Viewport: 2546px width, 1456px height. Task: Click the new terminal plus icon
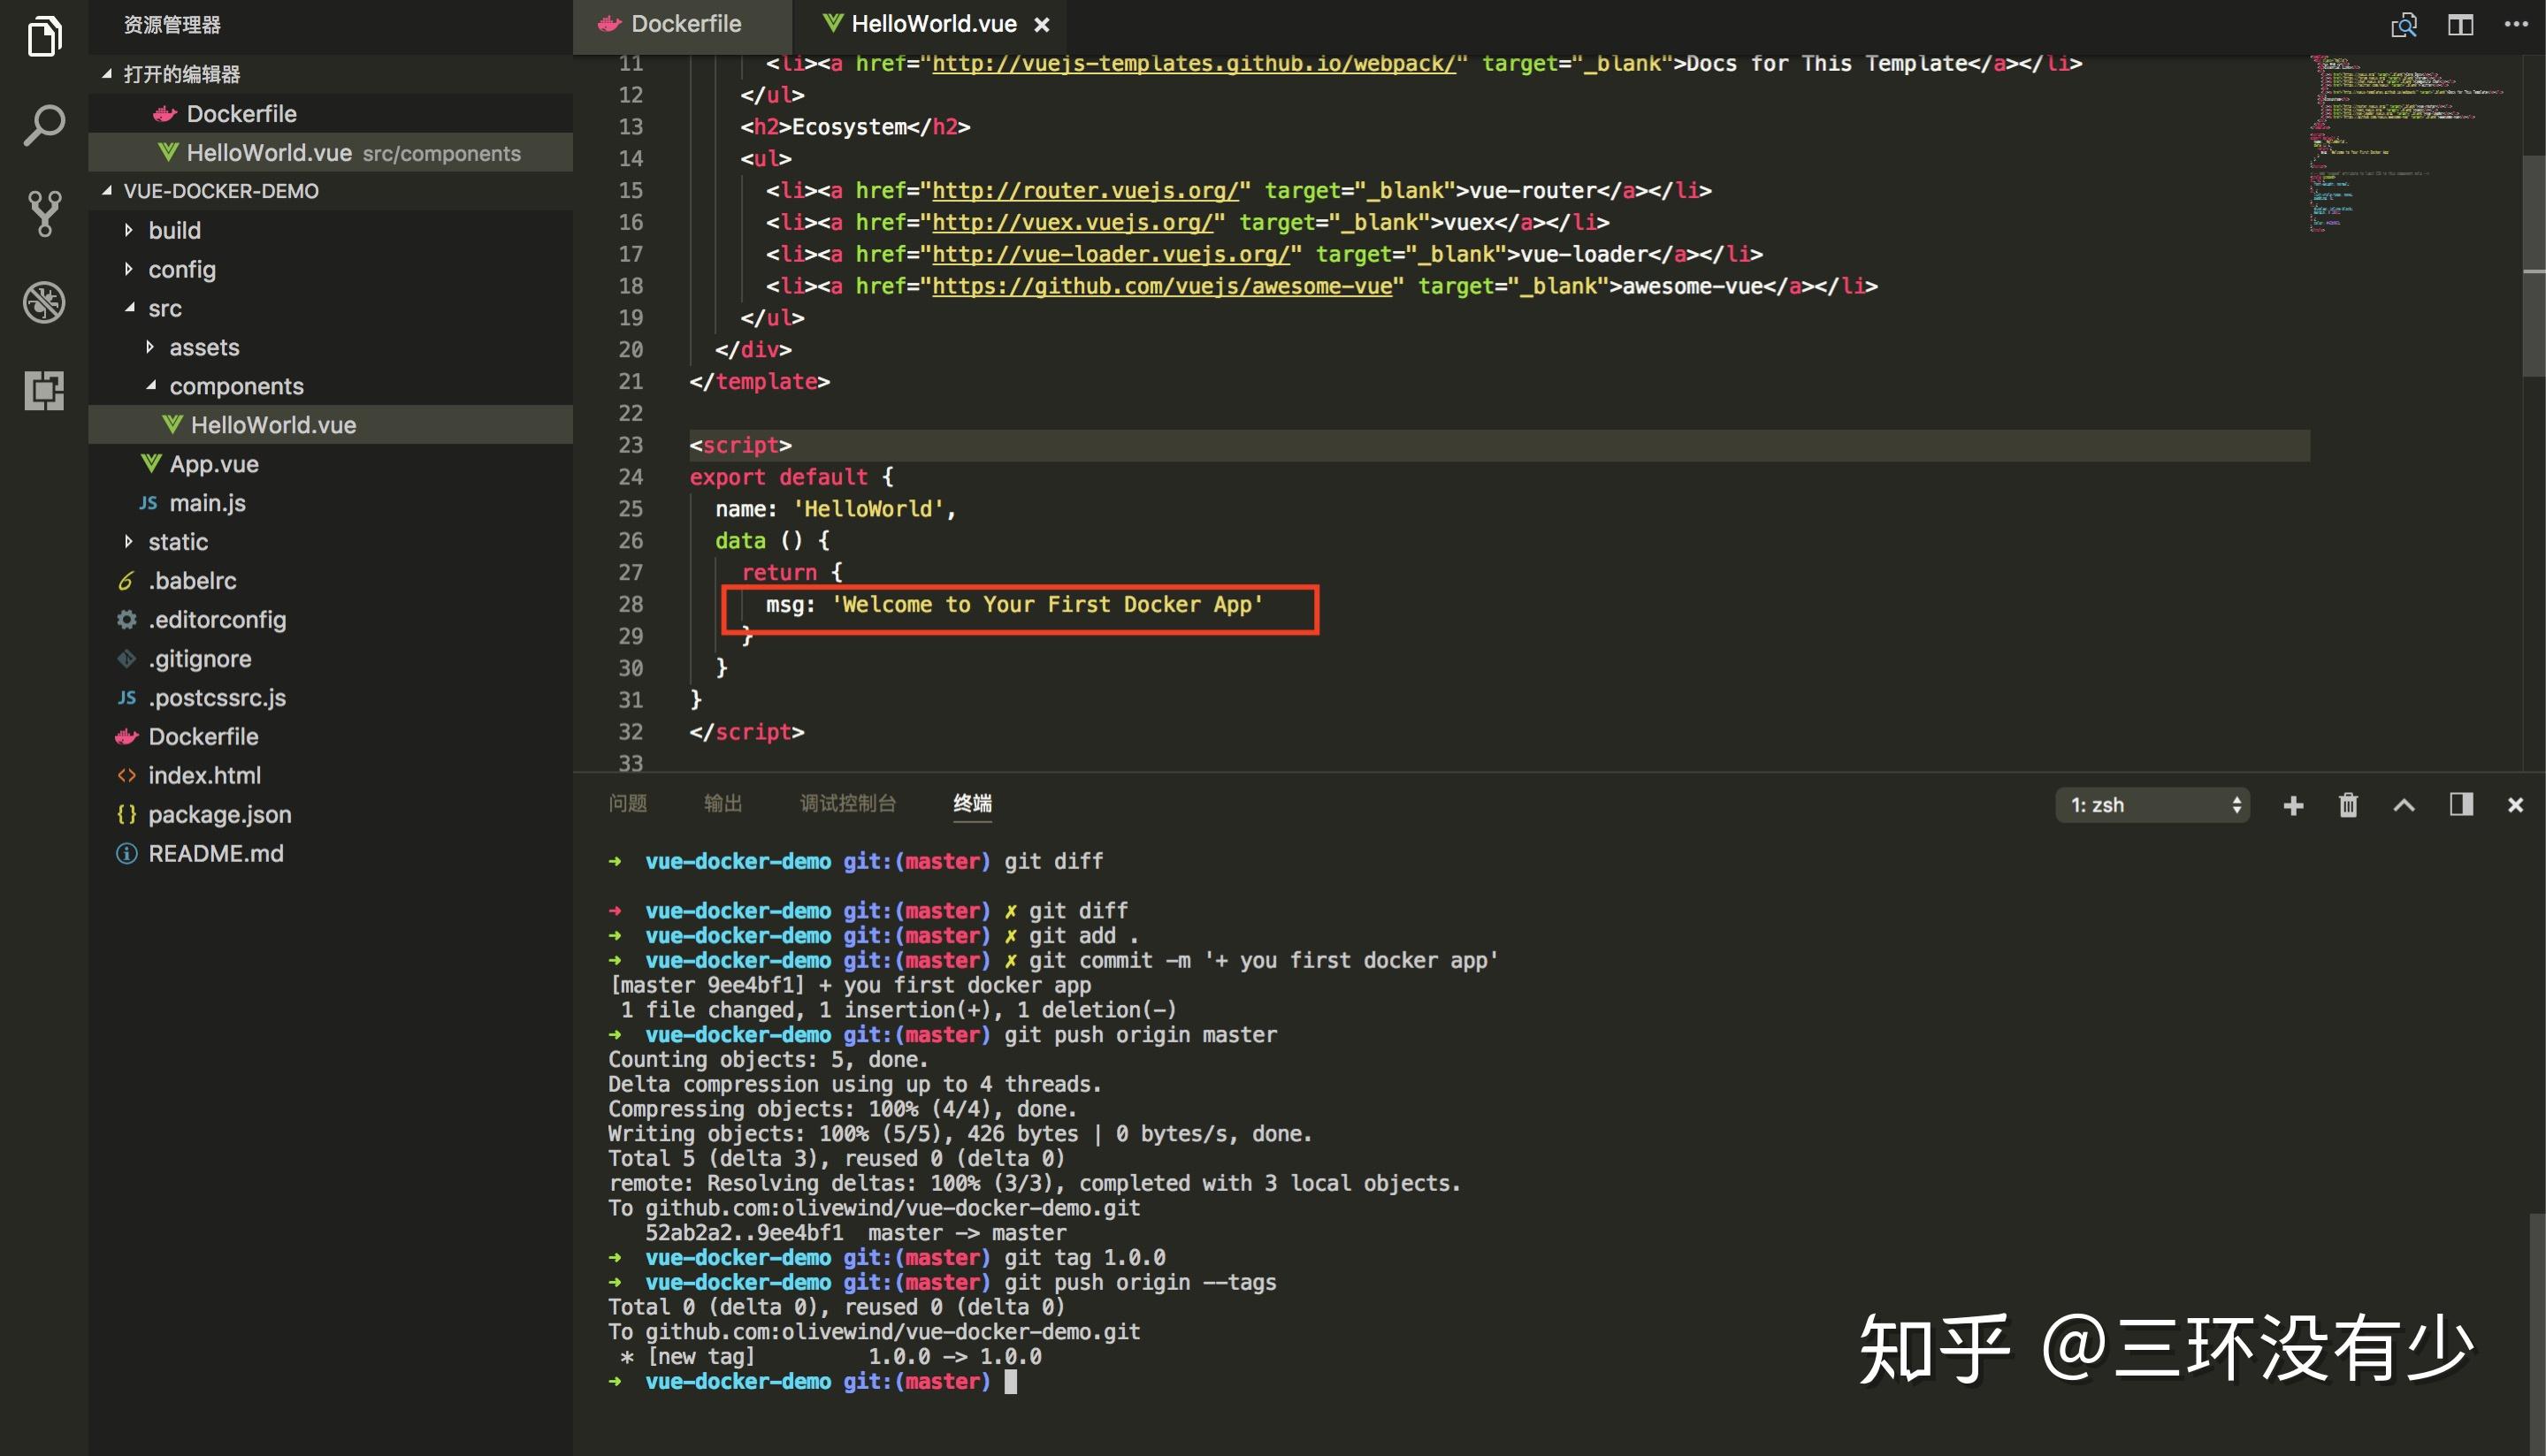pos(2293,805)
